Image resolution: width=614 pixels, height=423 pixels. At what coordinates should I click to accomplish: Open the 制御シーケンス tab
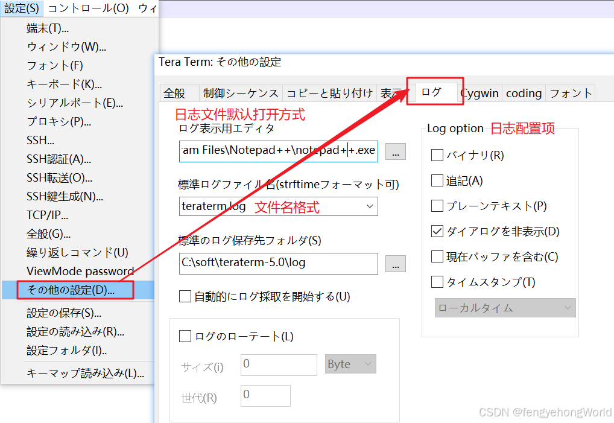241,93
